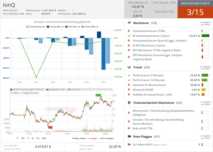Click the green bar for Ø Umsatzwachstum 2 Jahre
The width and height of the screenshot is (213, 152).
point(205,36)
